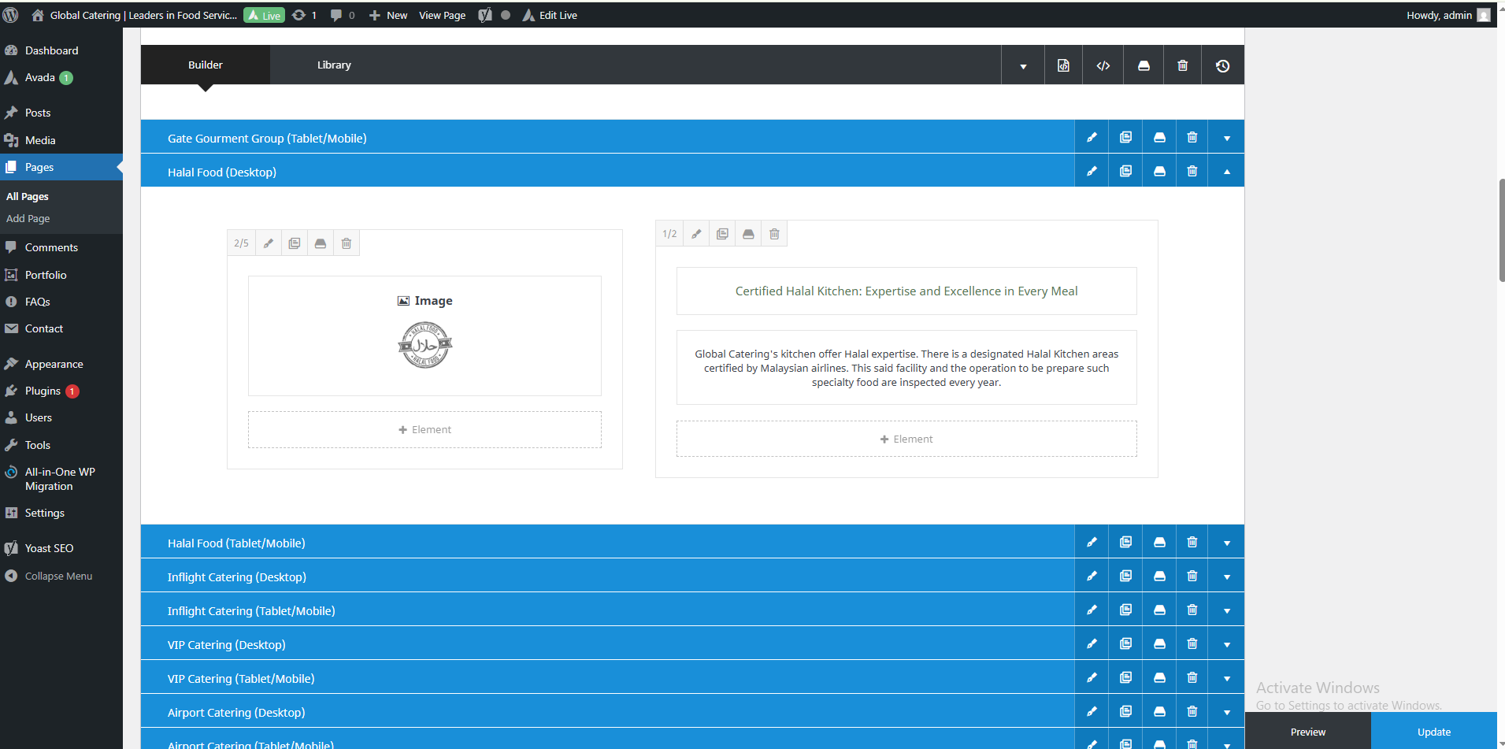Save Inflight Catering (Desktop) container to library
Image resolution: width=1505 pixels, height=749 pixels.
1159,577
